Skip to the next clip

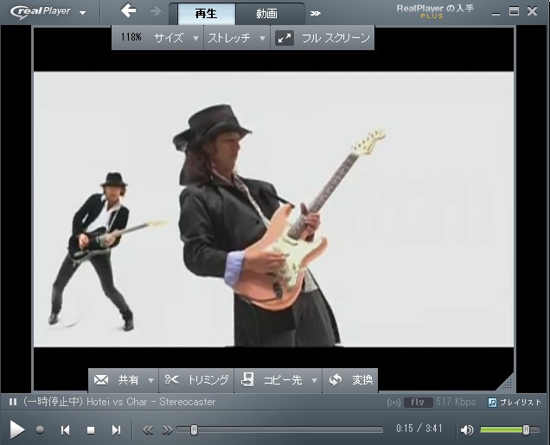[116, 430]
